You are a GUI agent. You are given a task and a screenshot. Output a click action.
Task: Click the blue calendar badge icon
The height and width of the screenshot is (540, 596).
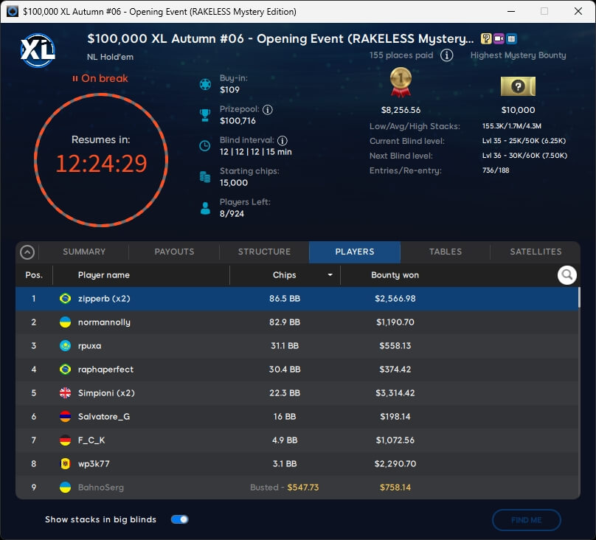point(511,39)
